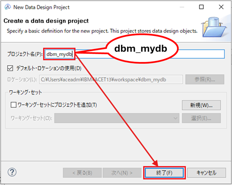Click the ロケーション(L) path field
The width and height of the screenshot is (232, 185).
(x=111, y=80)
